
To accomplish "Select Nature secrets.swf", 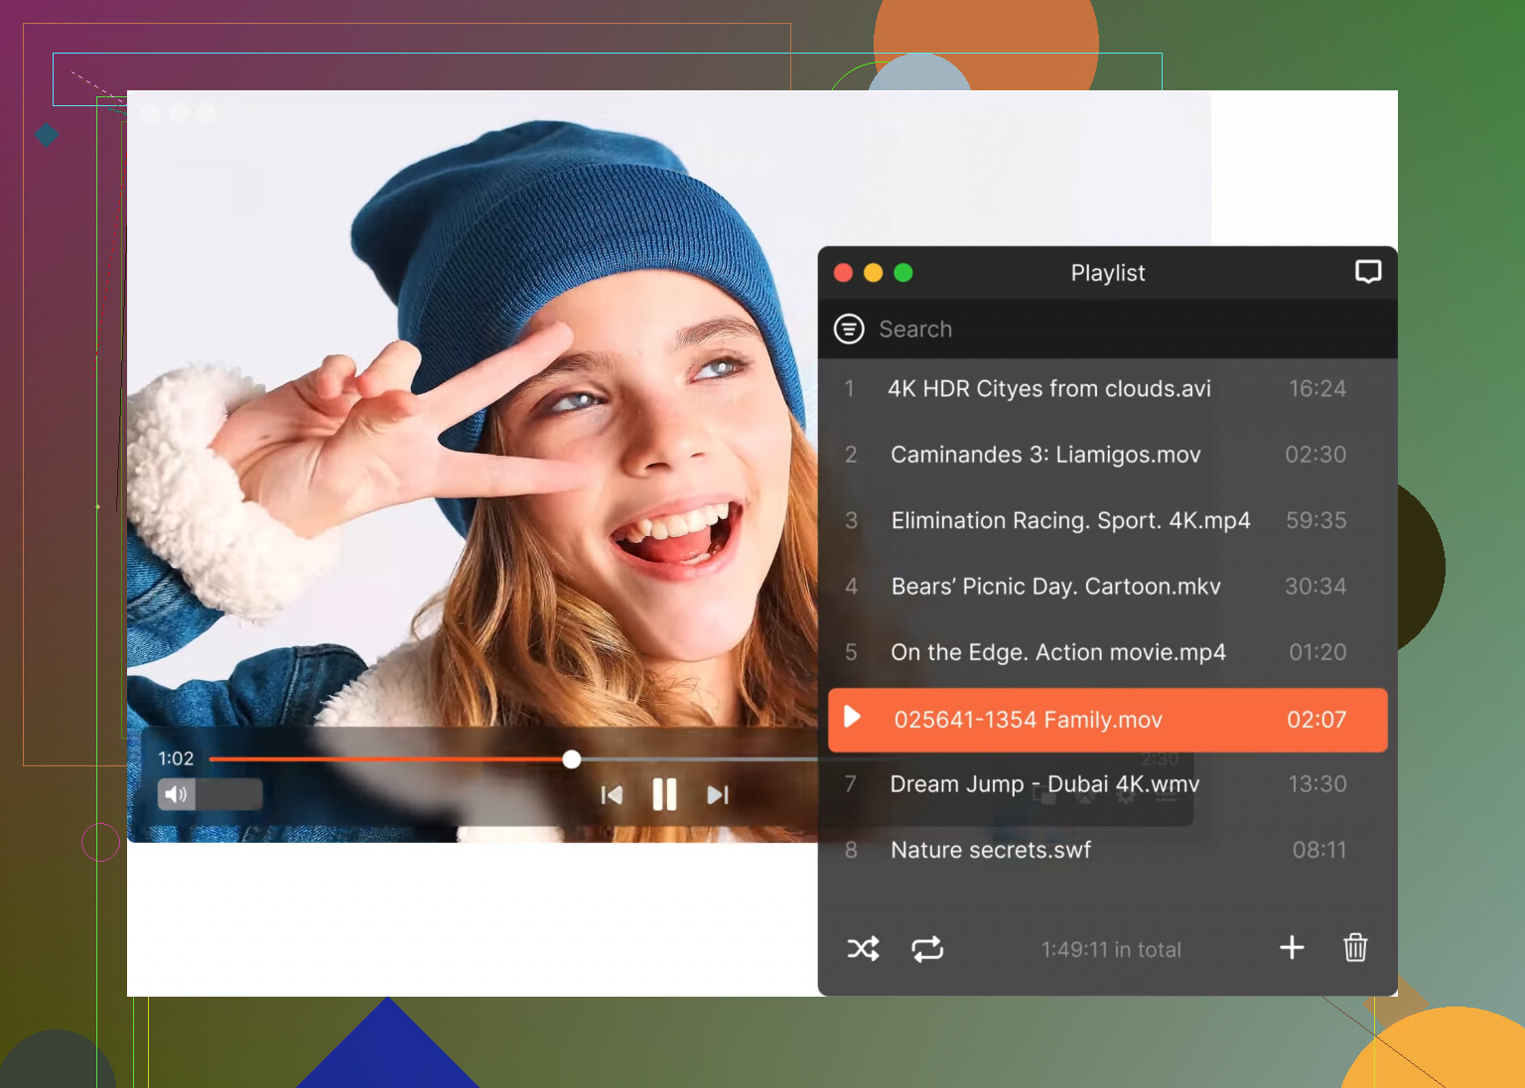I will (1107, 850).
